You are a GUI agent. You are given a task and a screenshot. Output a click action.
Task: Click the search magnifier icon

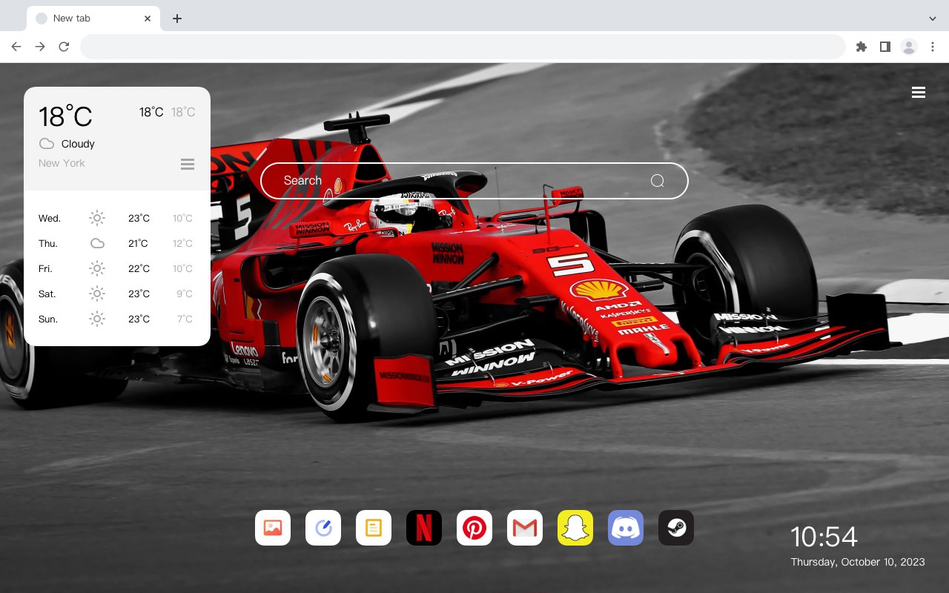658,181
